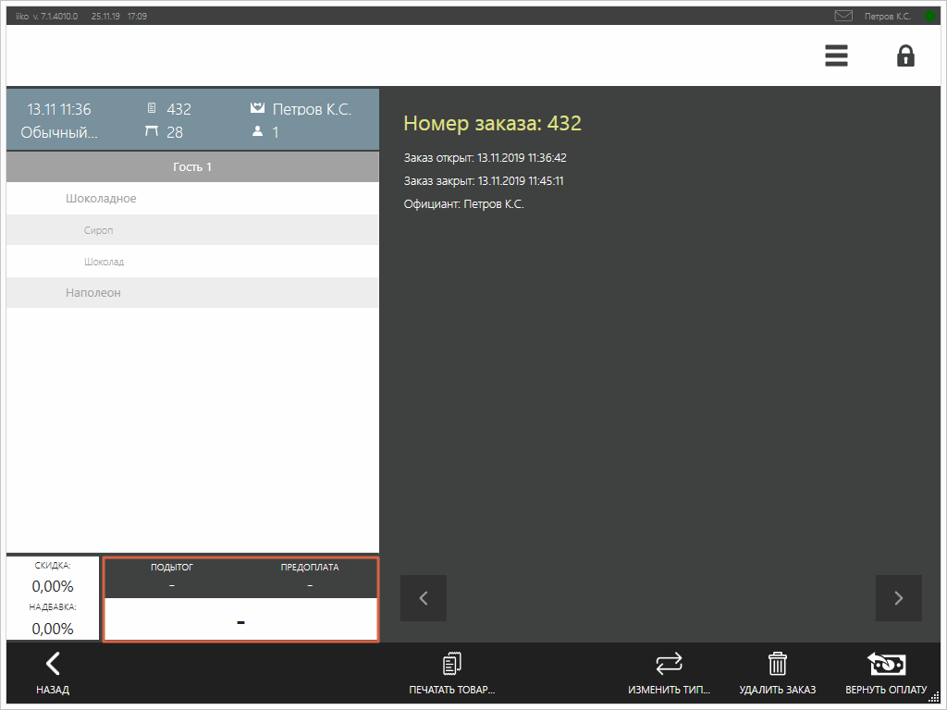Click the green status indicator

coord(929,16)
